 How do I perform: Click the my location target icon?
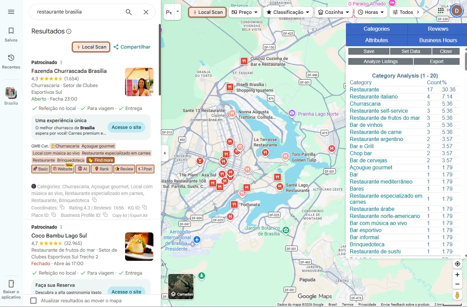click(x=457, y=264)
